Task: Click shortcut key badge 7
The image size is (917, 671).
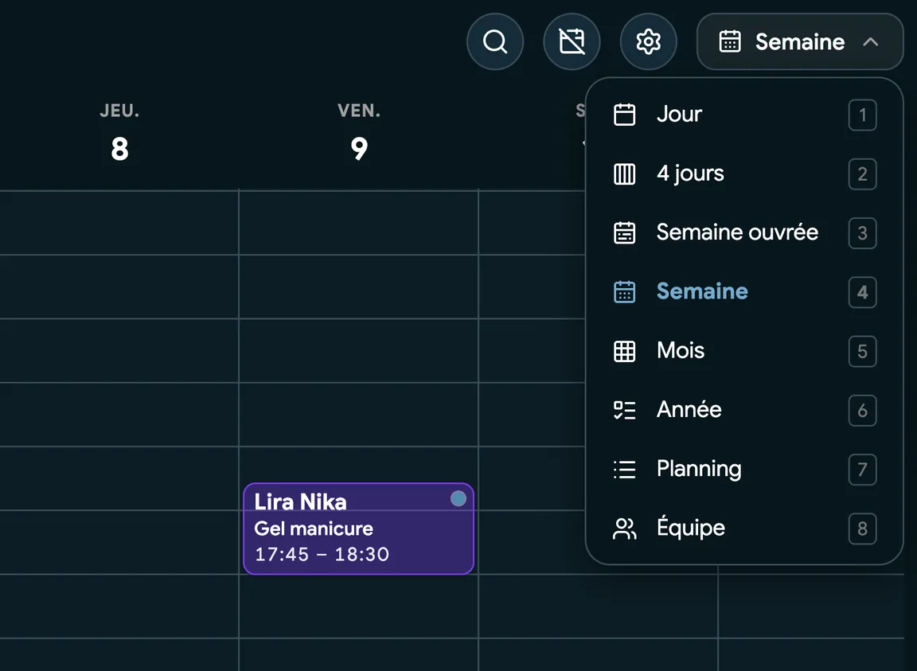Action: [x=862, y=470]
